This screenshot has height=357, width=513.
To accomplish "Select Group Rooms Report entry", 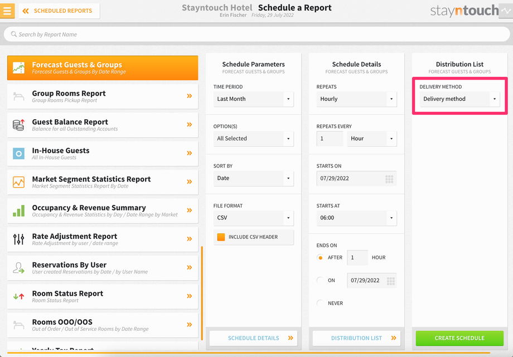I will (x=103, y=96).
